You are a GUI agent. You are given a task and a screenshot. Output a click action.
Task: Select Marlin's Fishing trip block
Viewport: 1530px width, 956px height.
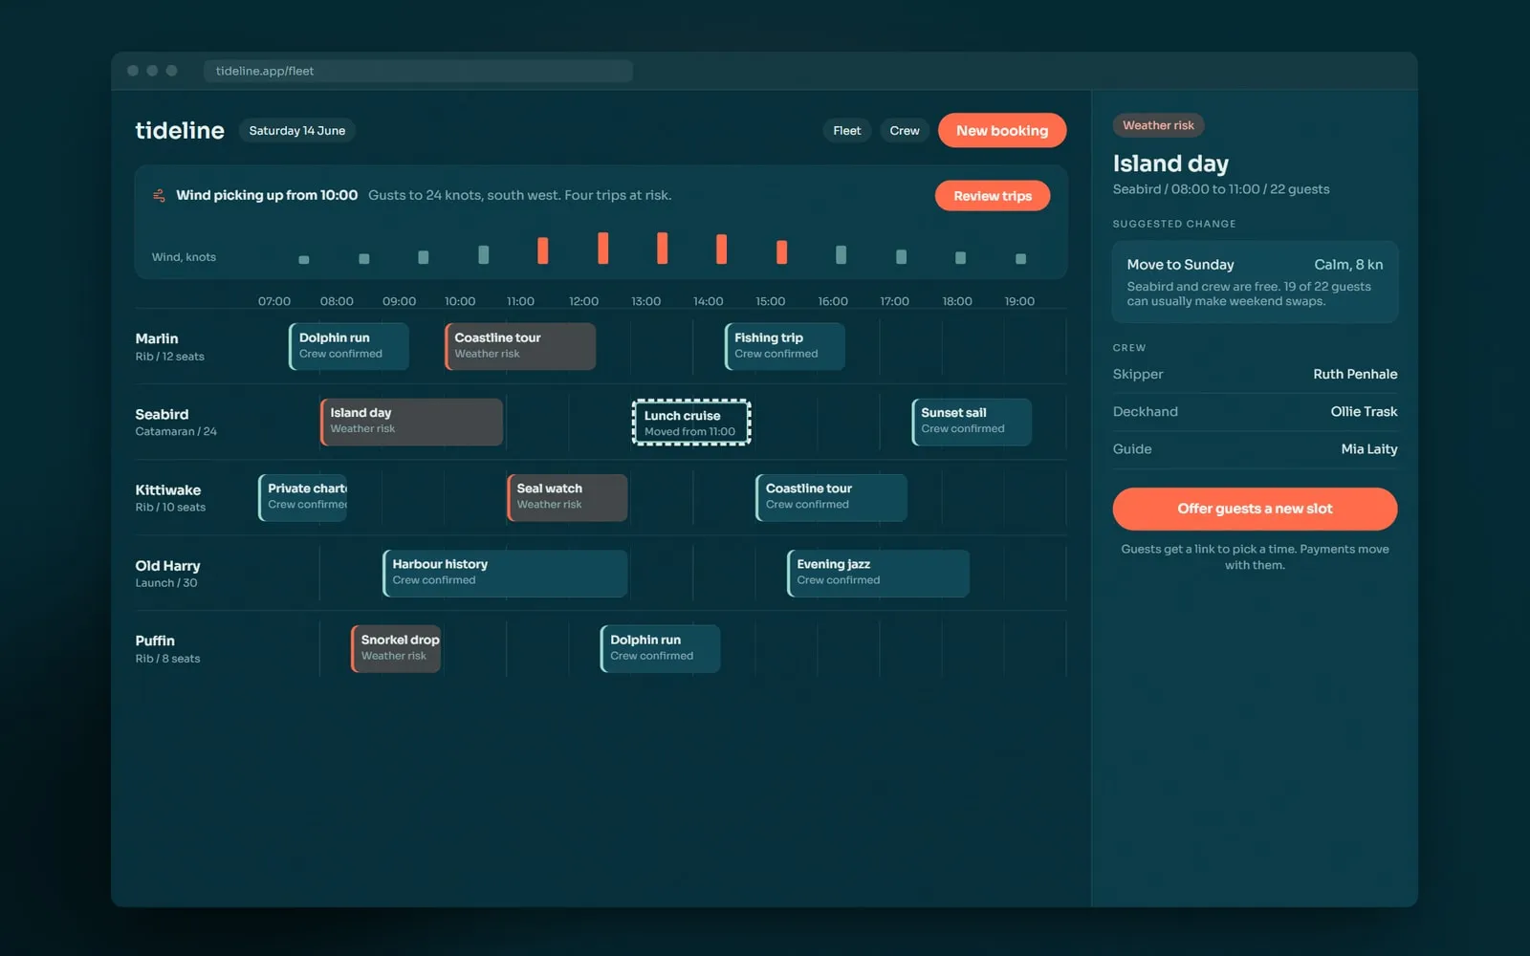tap(784, 346)
